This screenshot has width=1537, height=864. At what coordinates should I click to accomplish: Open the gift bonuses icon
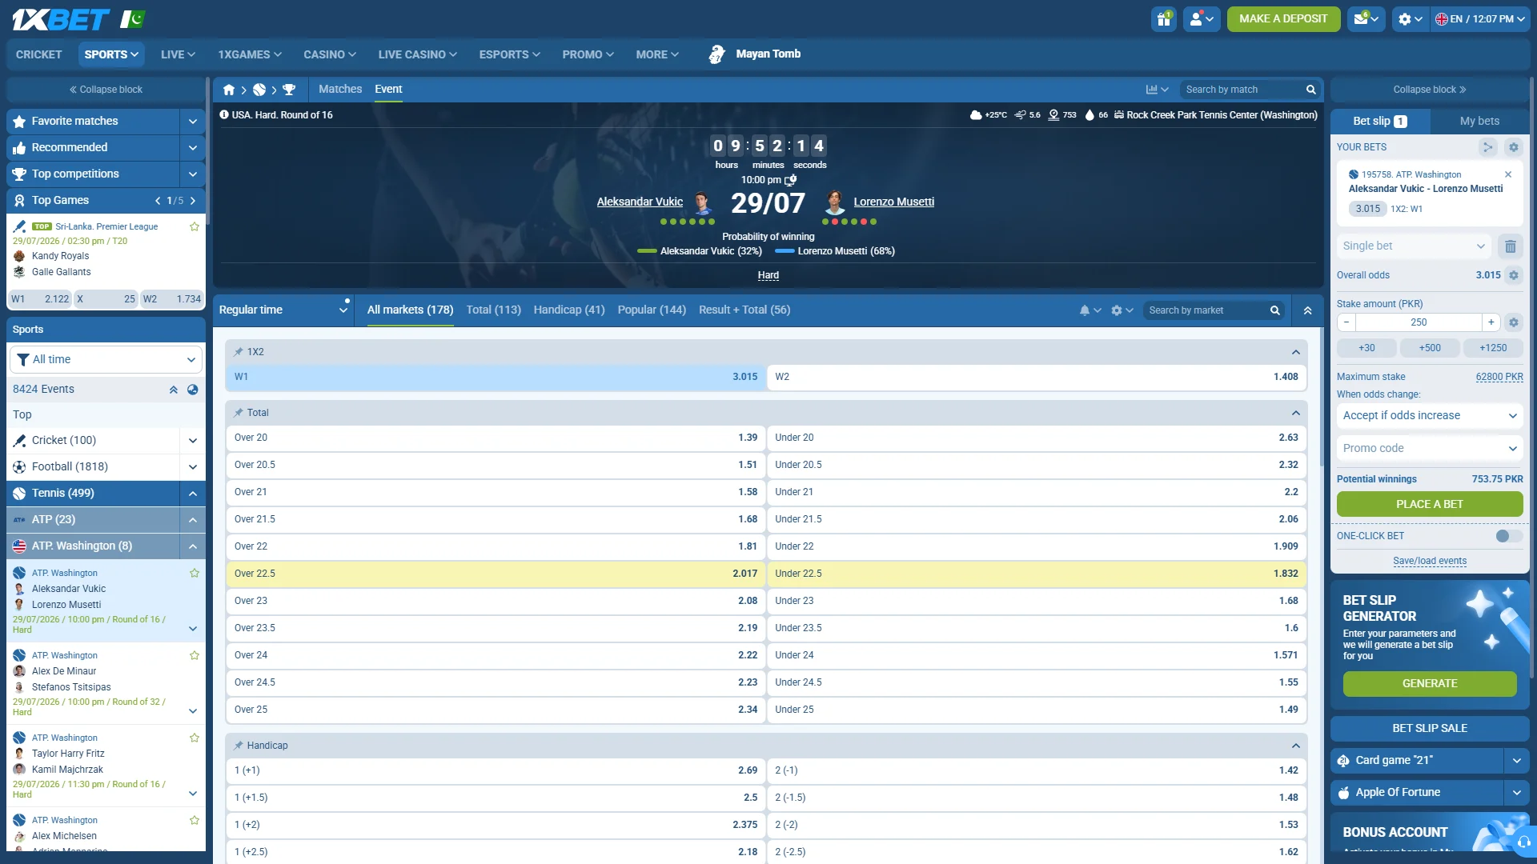point(1163,18)
